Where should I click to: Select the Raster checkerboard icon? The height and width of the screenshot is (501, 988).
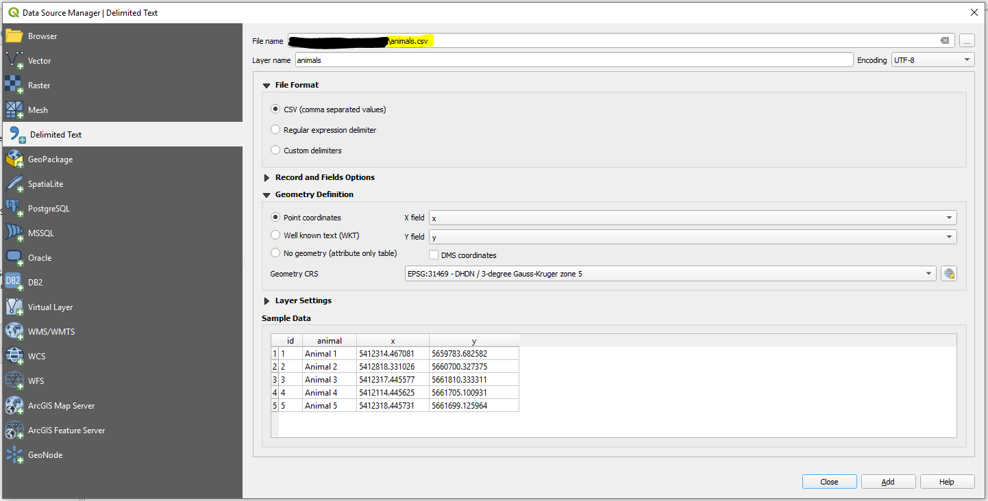click(14, 86)
